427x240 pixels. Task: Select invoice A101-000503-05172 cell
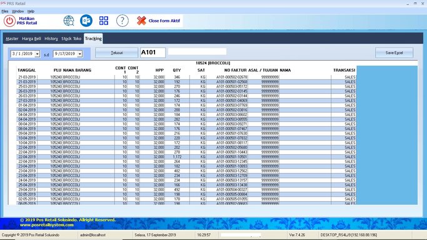click(232, 86)
